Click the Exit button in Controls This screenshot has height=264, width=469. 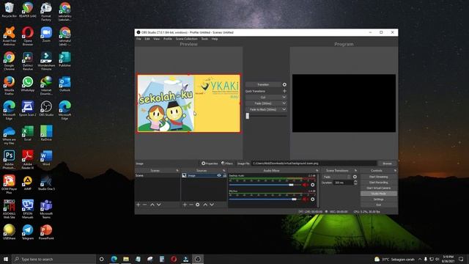(x=379, y=205)
